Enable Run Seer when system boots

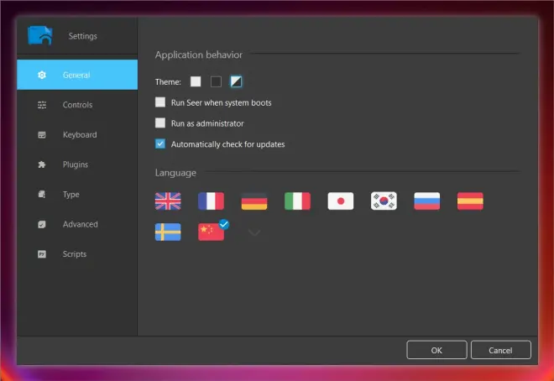160,102
